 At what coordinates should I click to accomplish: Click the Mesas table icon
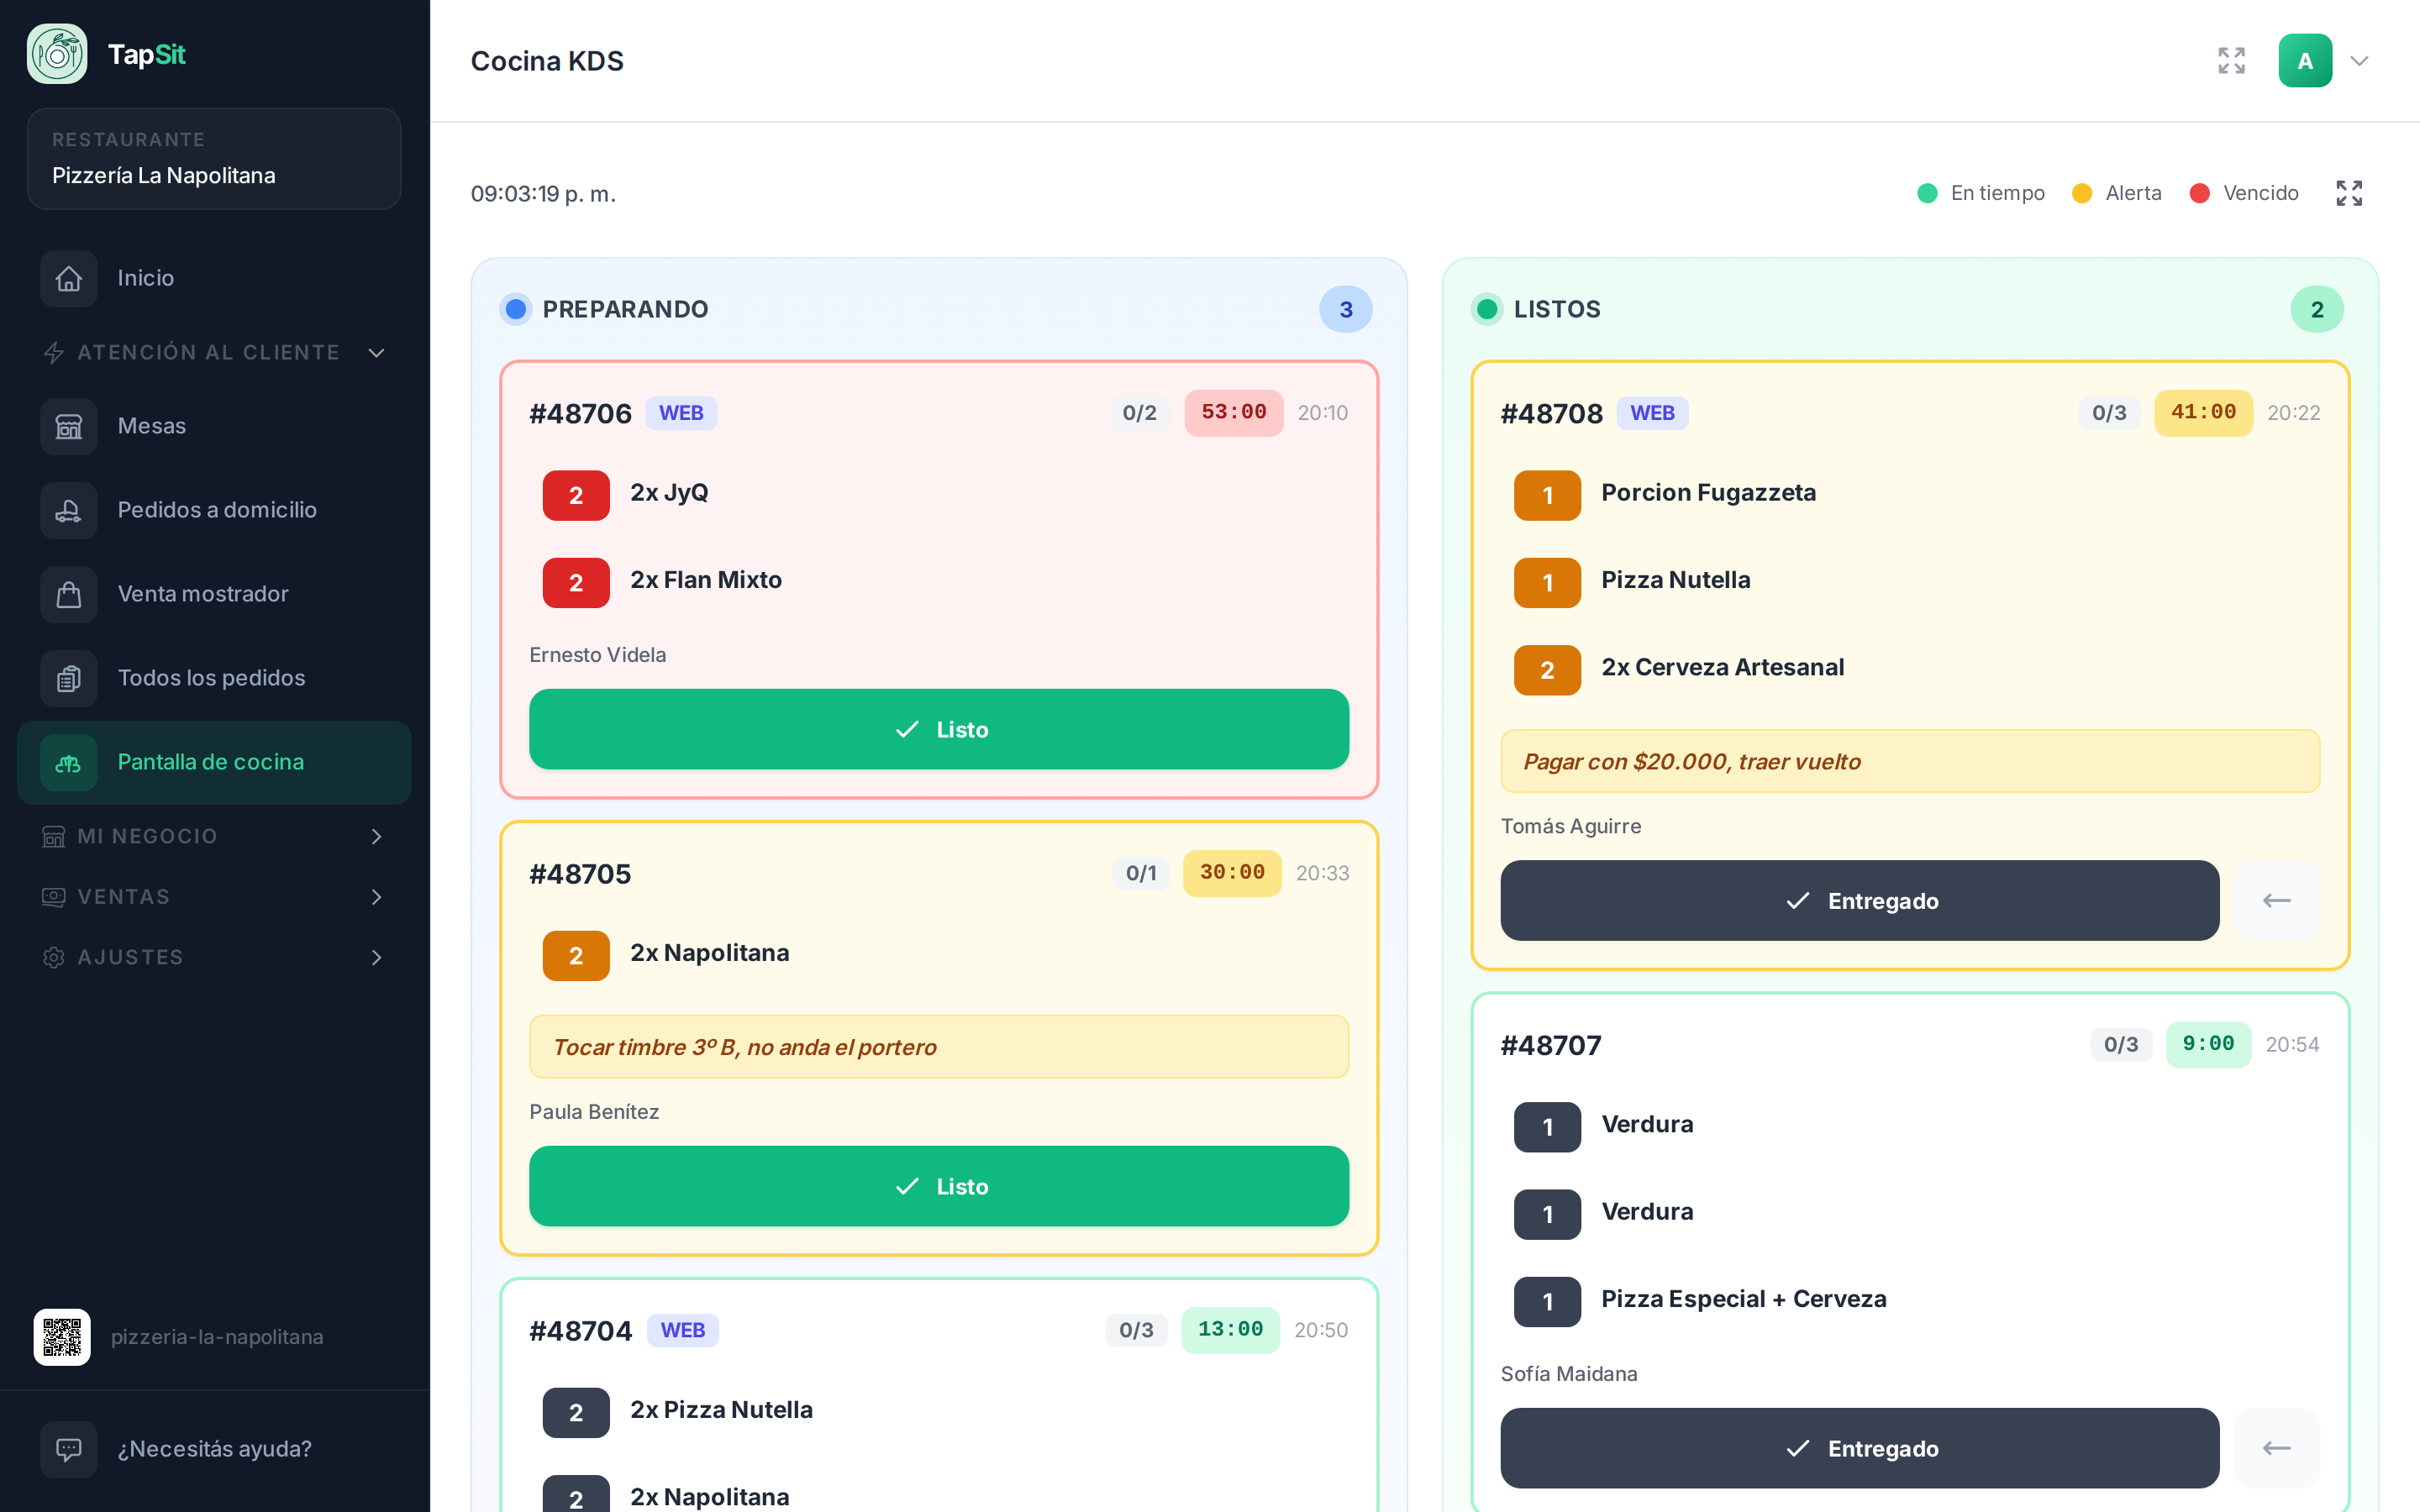[x=69, y=426]
